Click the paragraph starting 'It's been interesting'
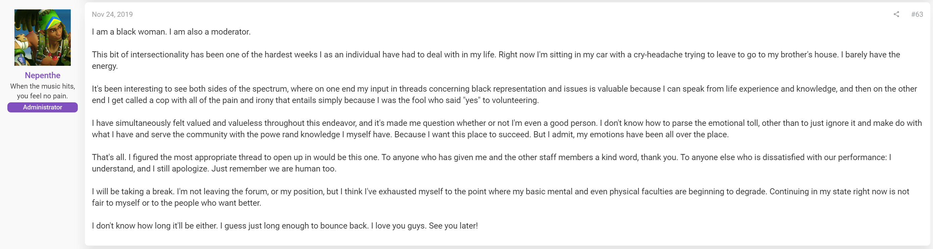Screen dimensions: 933x249 pyautogui.click(x=504, y=95)
